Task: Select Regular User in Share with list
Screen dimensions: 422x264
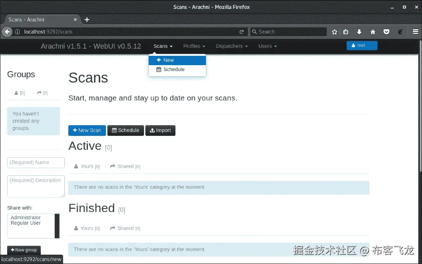Action: (x=25, y=223)
